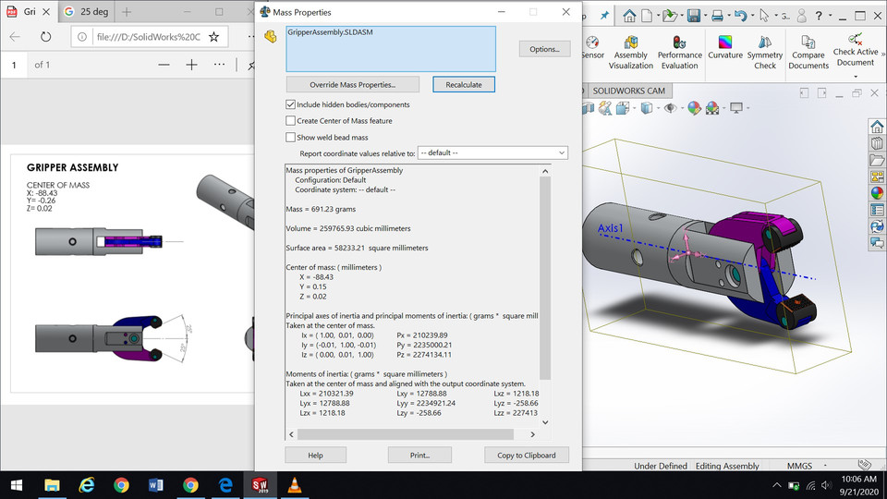Switch to the 25 deg browser tab
887x499 pixels.
(86, 11)
